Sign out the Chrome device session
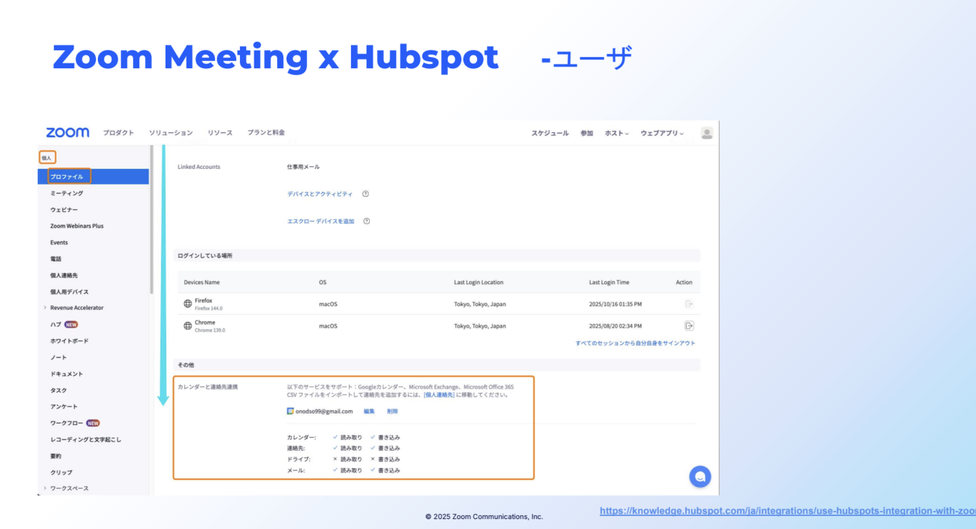Viewport: 976px width, 529px height. pyautogui.click(x=689, y=326)
